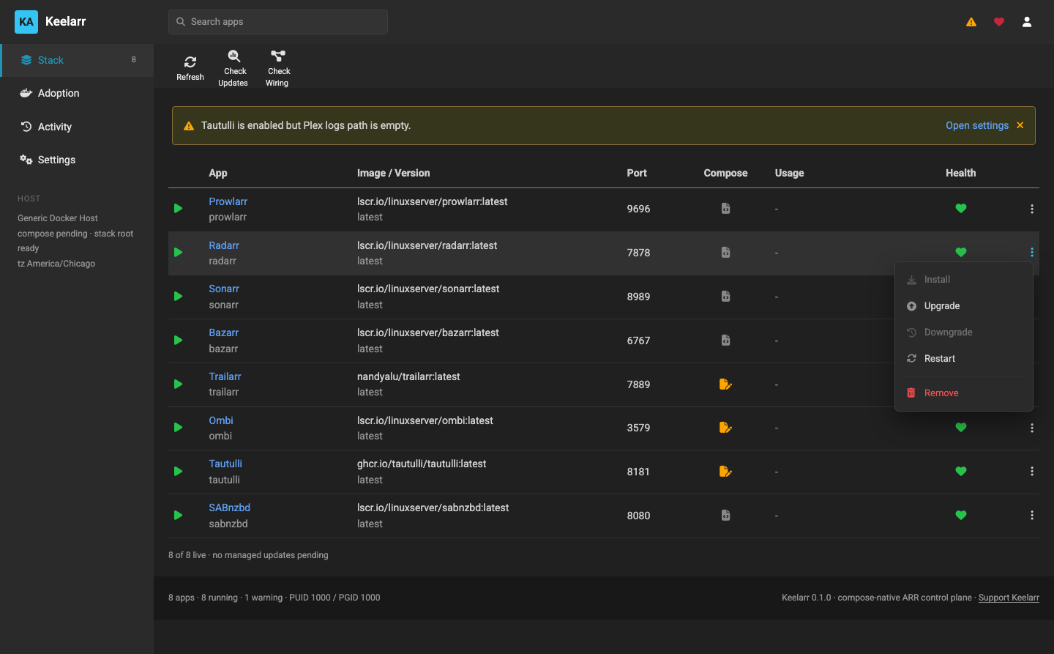
Task: Open the Bazarr app link
Action: coord(223,332)
